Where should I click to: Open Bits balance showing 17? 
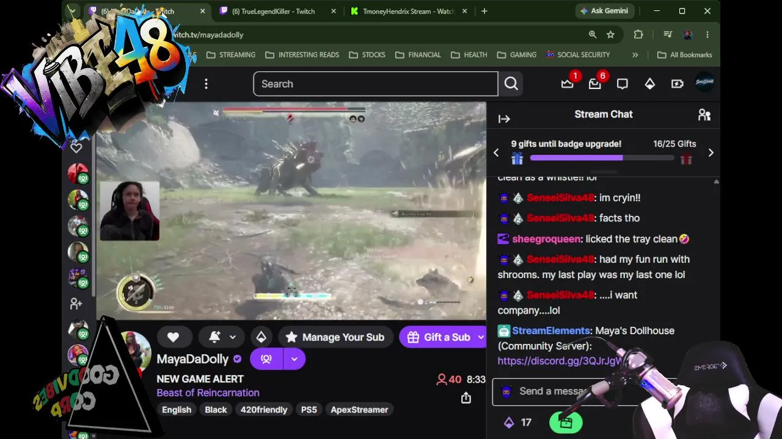pyautogui.click(x=517, y=423)
